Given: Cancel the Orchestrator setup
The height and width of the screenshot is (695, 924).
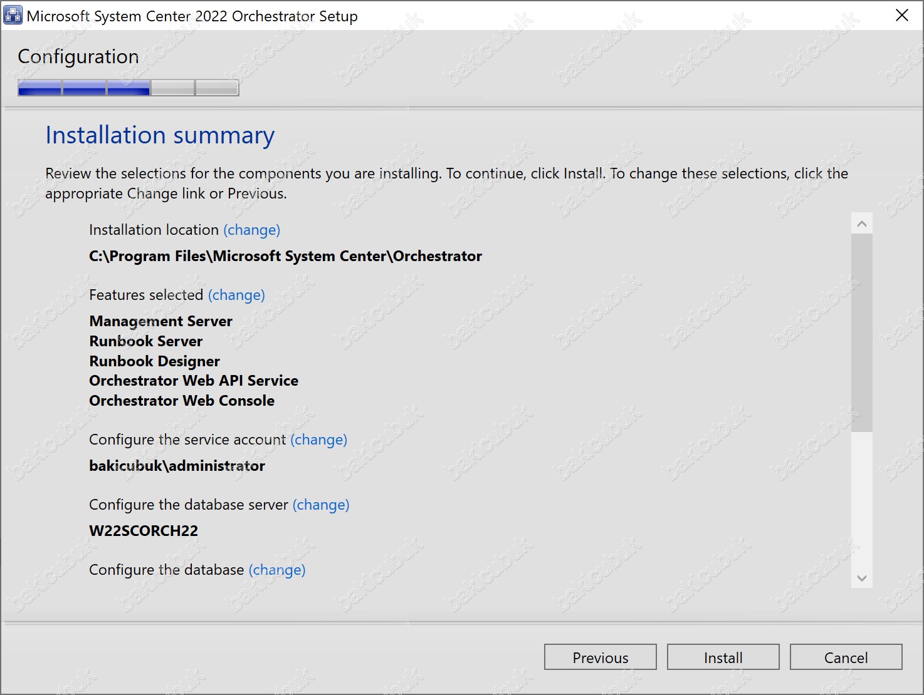Looking at the screenshot, I should [846, 657].
